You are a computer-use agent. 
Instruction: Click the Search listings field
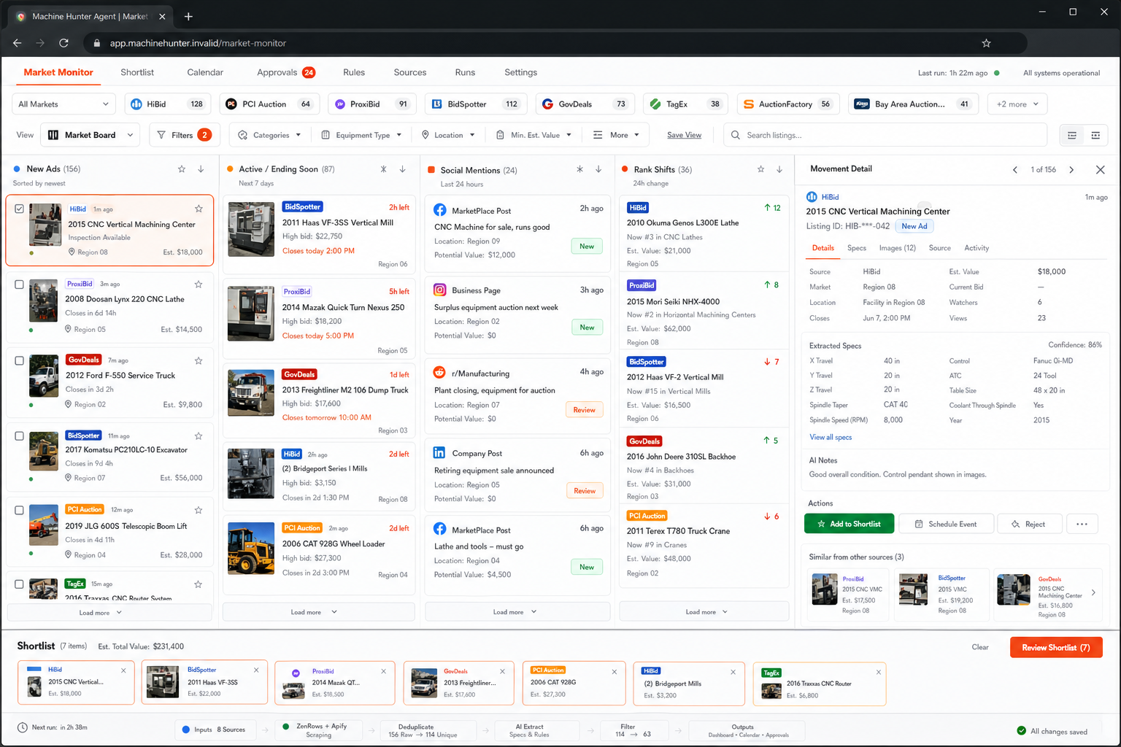[885, 135]
